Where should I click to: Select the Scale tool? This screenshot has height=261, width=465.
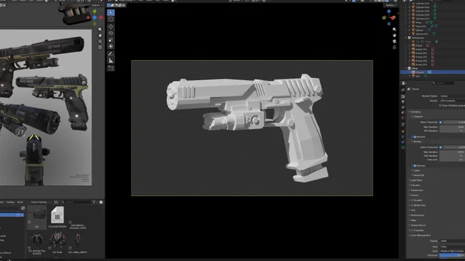pos(111,40)
